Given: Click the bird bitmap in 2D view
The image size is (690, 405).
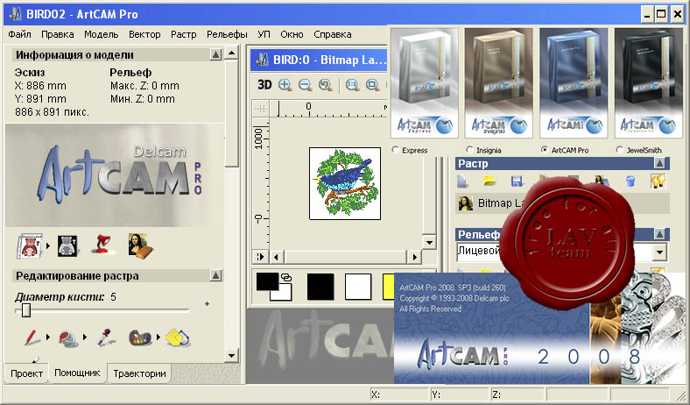Looking at the screenshot, I should point(345,183).
